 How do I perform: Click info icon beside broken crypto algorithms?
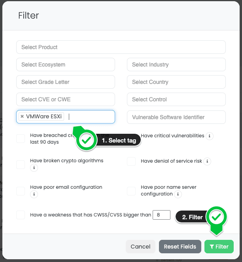tap(34, 168)
